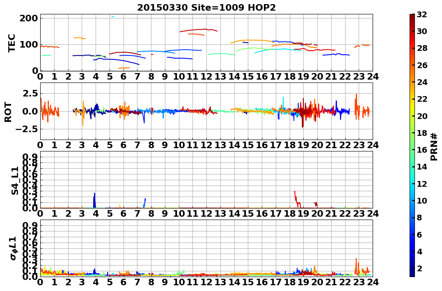This screenshot has height=291, width=442.
Task: Click the colorbar tick label 16
Action: 422,150
